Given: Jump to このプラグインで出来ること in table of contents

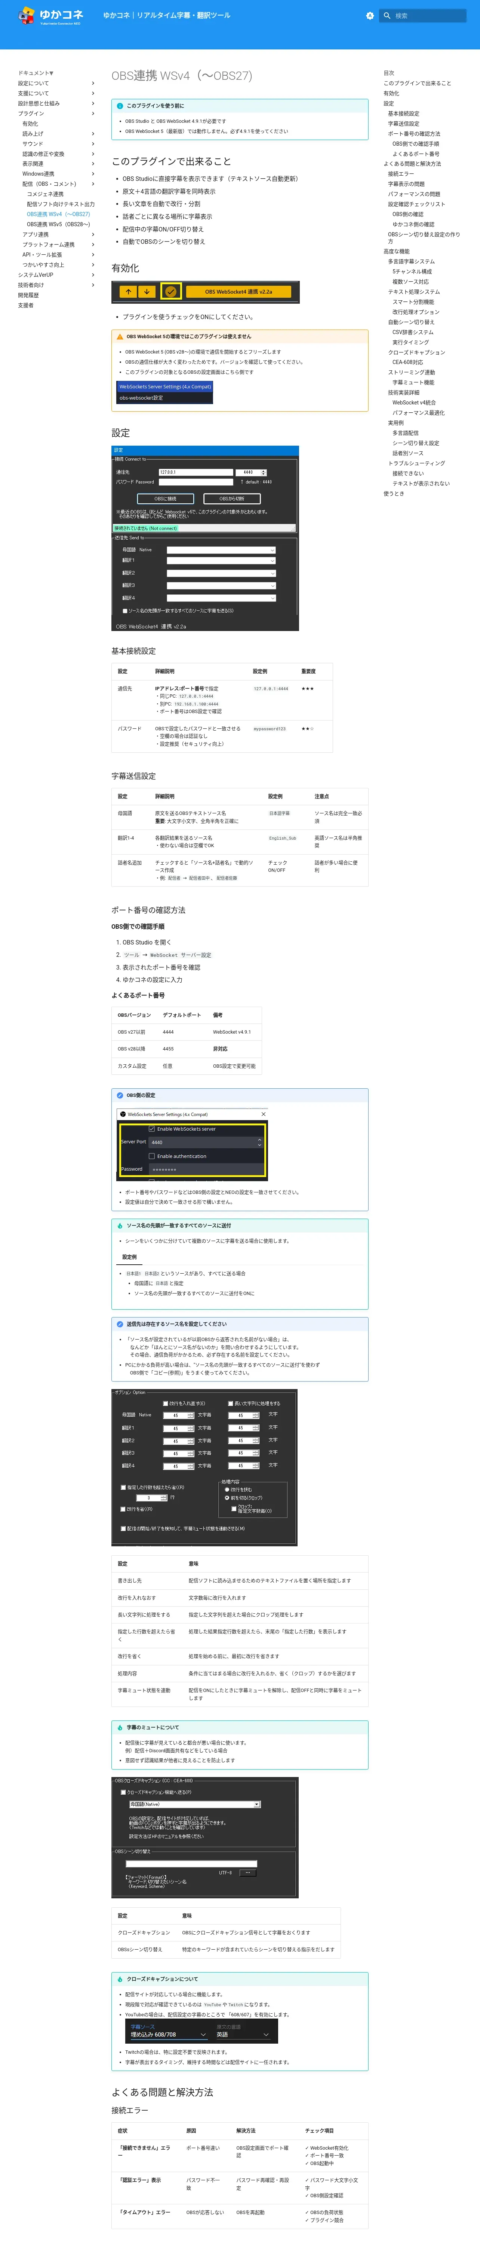Looking at the screenshot, I should click(417, 83).
